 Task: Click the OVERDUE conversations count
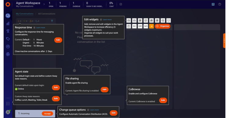pos(76,4)
